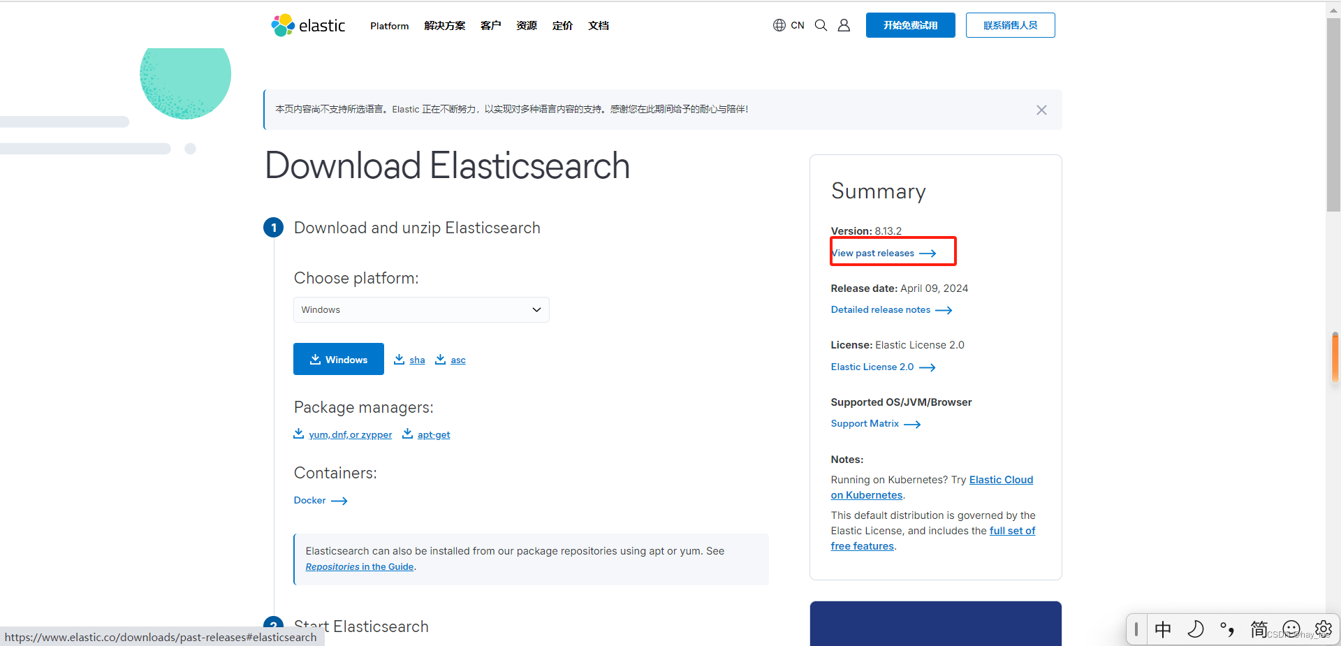Image resolution: width=1341 pixels, height=646 pixels.
Task: Click the download icon next to apt-get
Action: (x=407, y=434)
